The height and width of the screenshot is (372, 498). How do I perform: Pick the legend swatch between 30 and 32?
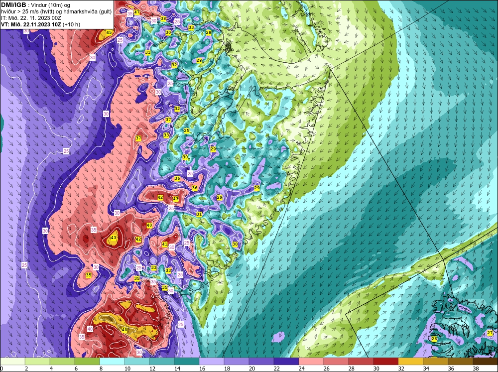tap(386, 362)
